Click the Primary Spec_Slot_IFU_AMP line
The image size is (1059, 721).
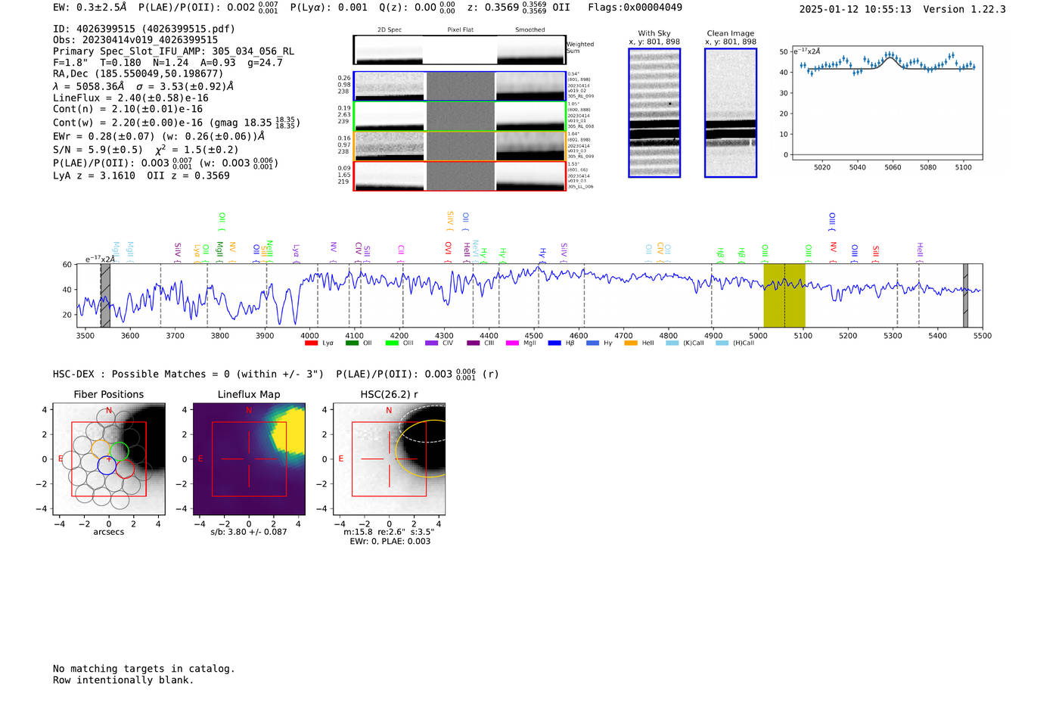174,51
